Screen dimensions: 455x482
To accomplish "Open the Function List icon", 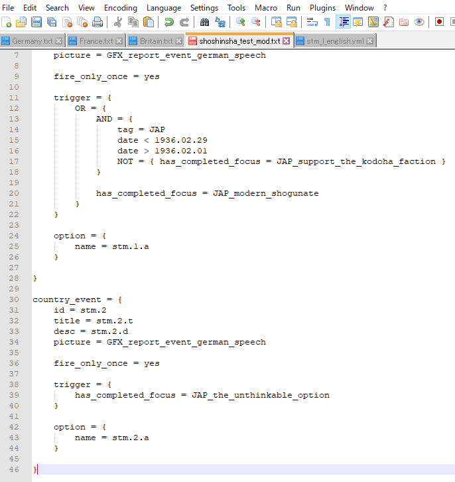I will coord(389,22).
